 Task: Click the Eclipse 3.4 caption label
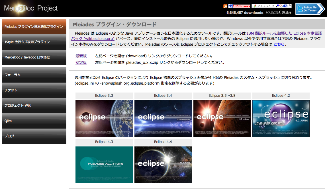pos(163,96)
